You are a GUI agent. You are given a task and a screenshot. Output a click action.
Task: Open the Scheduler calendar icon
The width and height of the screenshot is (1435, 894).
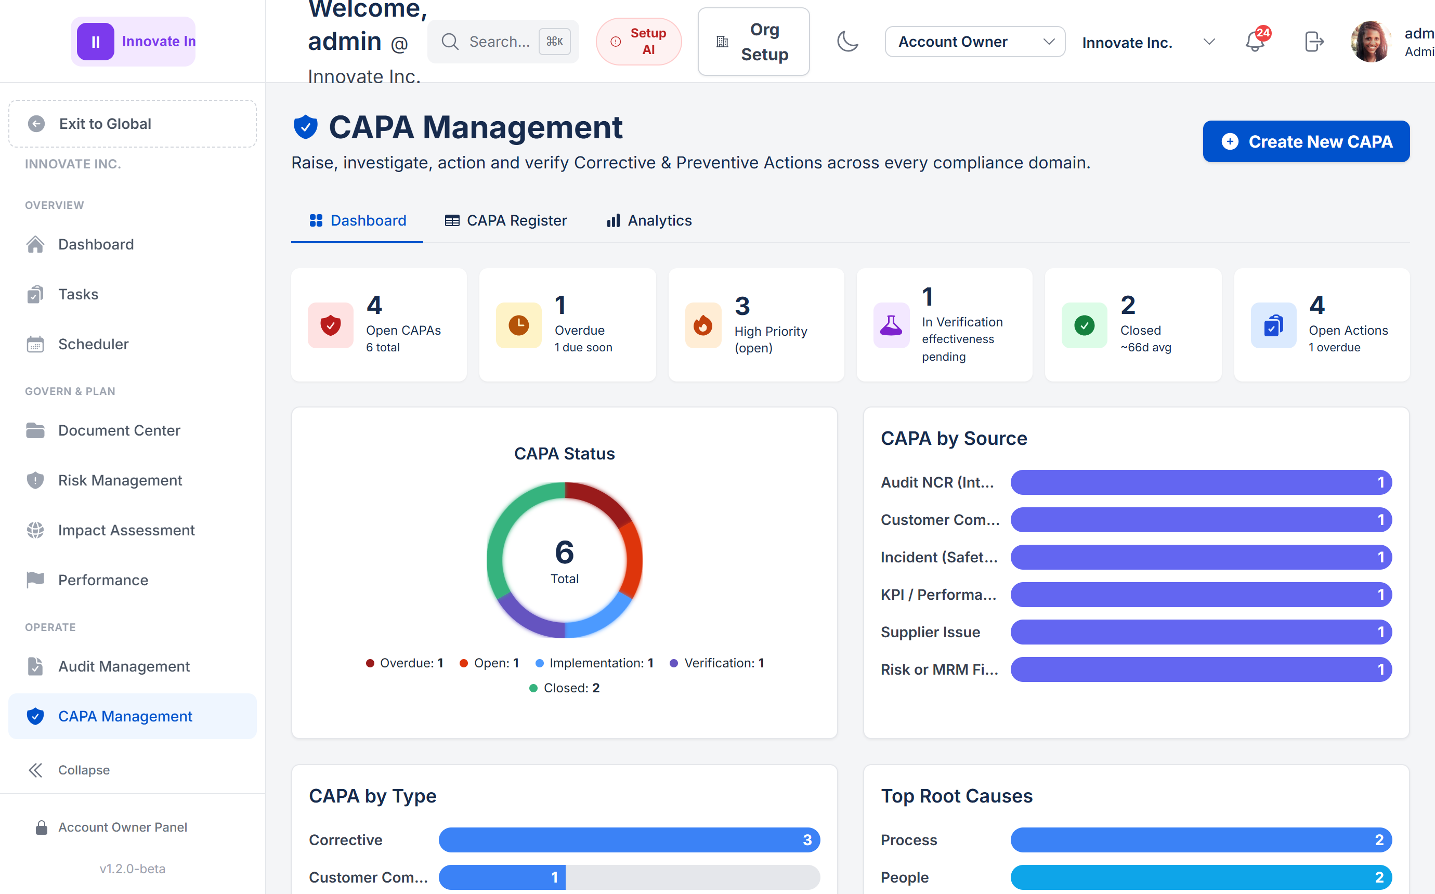pos(35,344)
